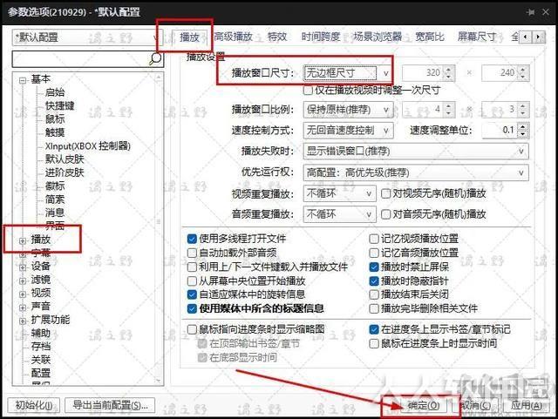Click 导出当前配置(S)... button
The height and width of the screenshot is (419, 558).
click(110, 405)
